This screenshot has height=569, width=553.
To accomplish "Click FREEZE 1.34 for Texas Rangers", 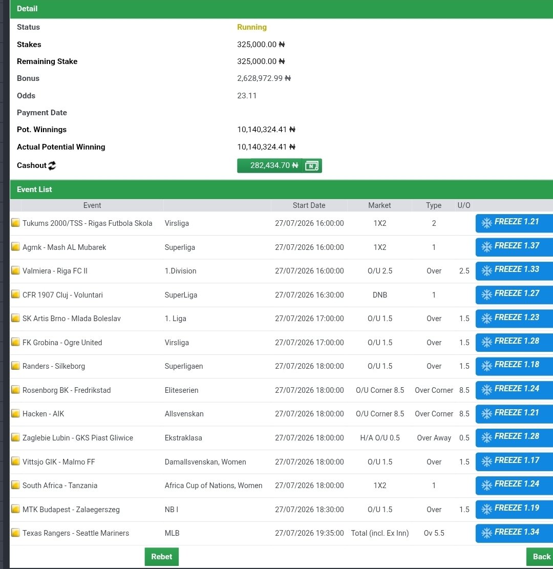I will pyautogui.click(x=514, y=533).
